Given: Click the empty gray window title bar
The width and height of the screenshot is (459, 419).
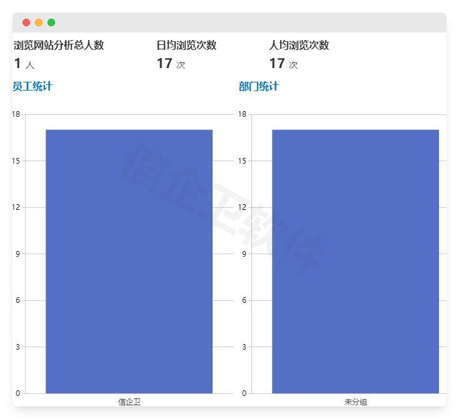Looking at the screenshot, I should [x=250, y=22].
